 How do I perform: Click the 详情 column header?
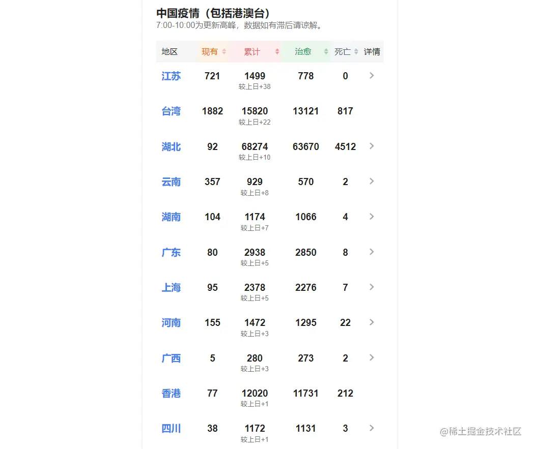[372, 52]
